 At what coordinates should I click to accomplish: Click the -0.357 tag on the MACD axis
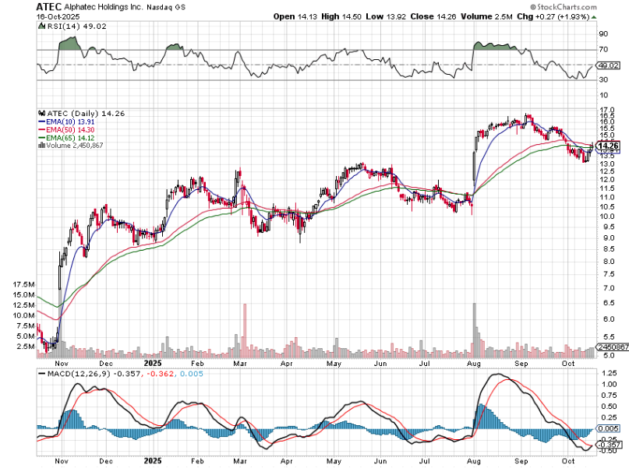pyautogui.click(x=609, y=445)
